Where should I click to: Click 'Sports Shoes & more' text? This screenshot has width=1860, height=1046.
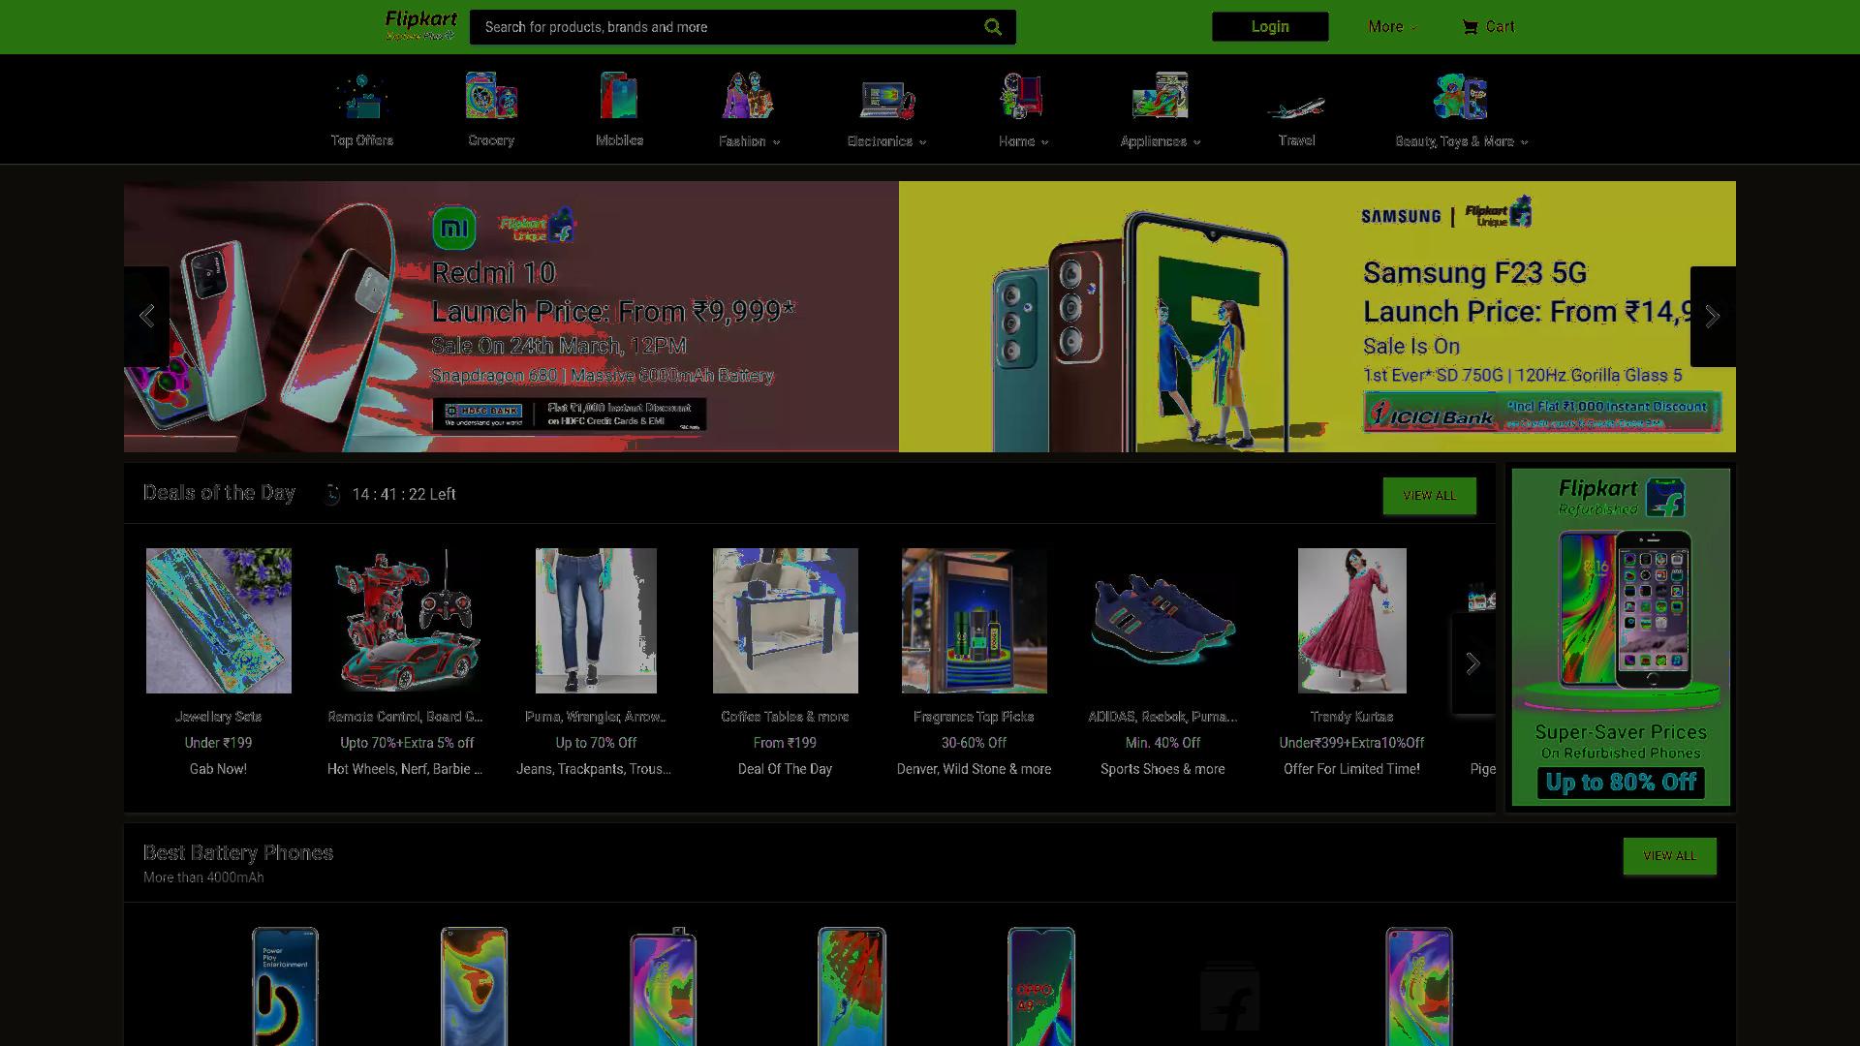1162,769
